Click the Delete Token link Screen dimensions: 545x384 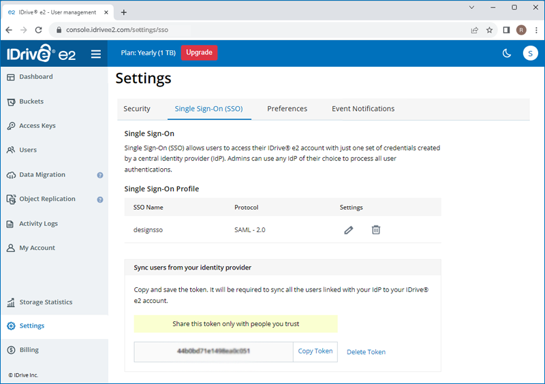366,352
